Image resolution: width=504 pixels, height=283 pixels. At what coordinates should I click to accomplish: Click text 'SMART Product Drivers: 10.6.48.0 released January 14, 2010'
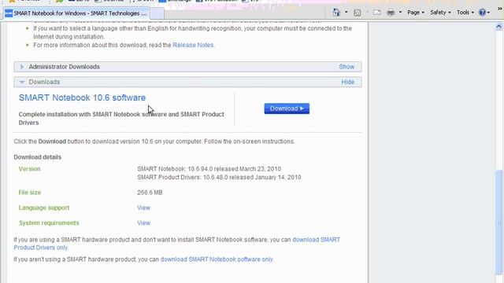click(219, 177)
